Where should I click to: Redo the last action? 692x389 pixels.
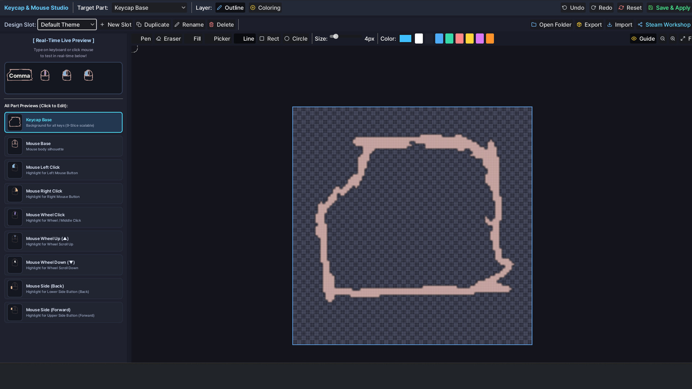(x=602, y=8)
